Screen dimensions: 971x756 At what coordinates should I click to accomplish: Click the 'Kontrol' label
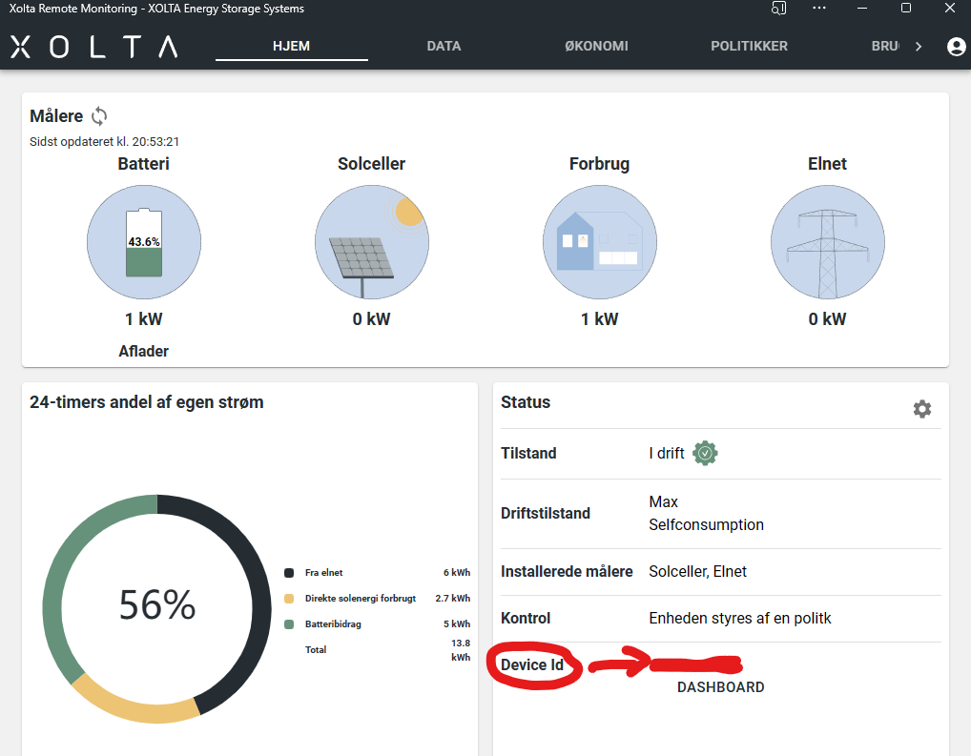(x=526, y=618)
